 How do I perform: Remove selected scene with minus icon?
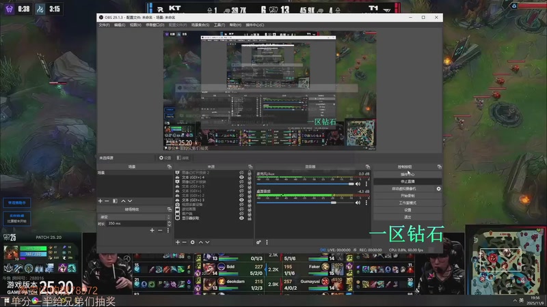[x=107, y=201]
